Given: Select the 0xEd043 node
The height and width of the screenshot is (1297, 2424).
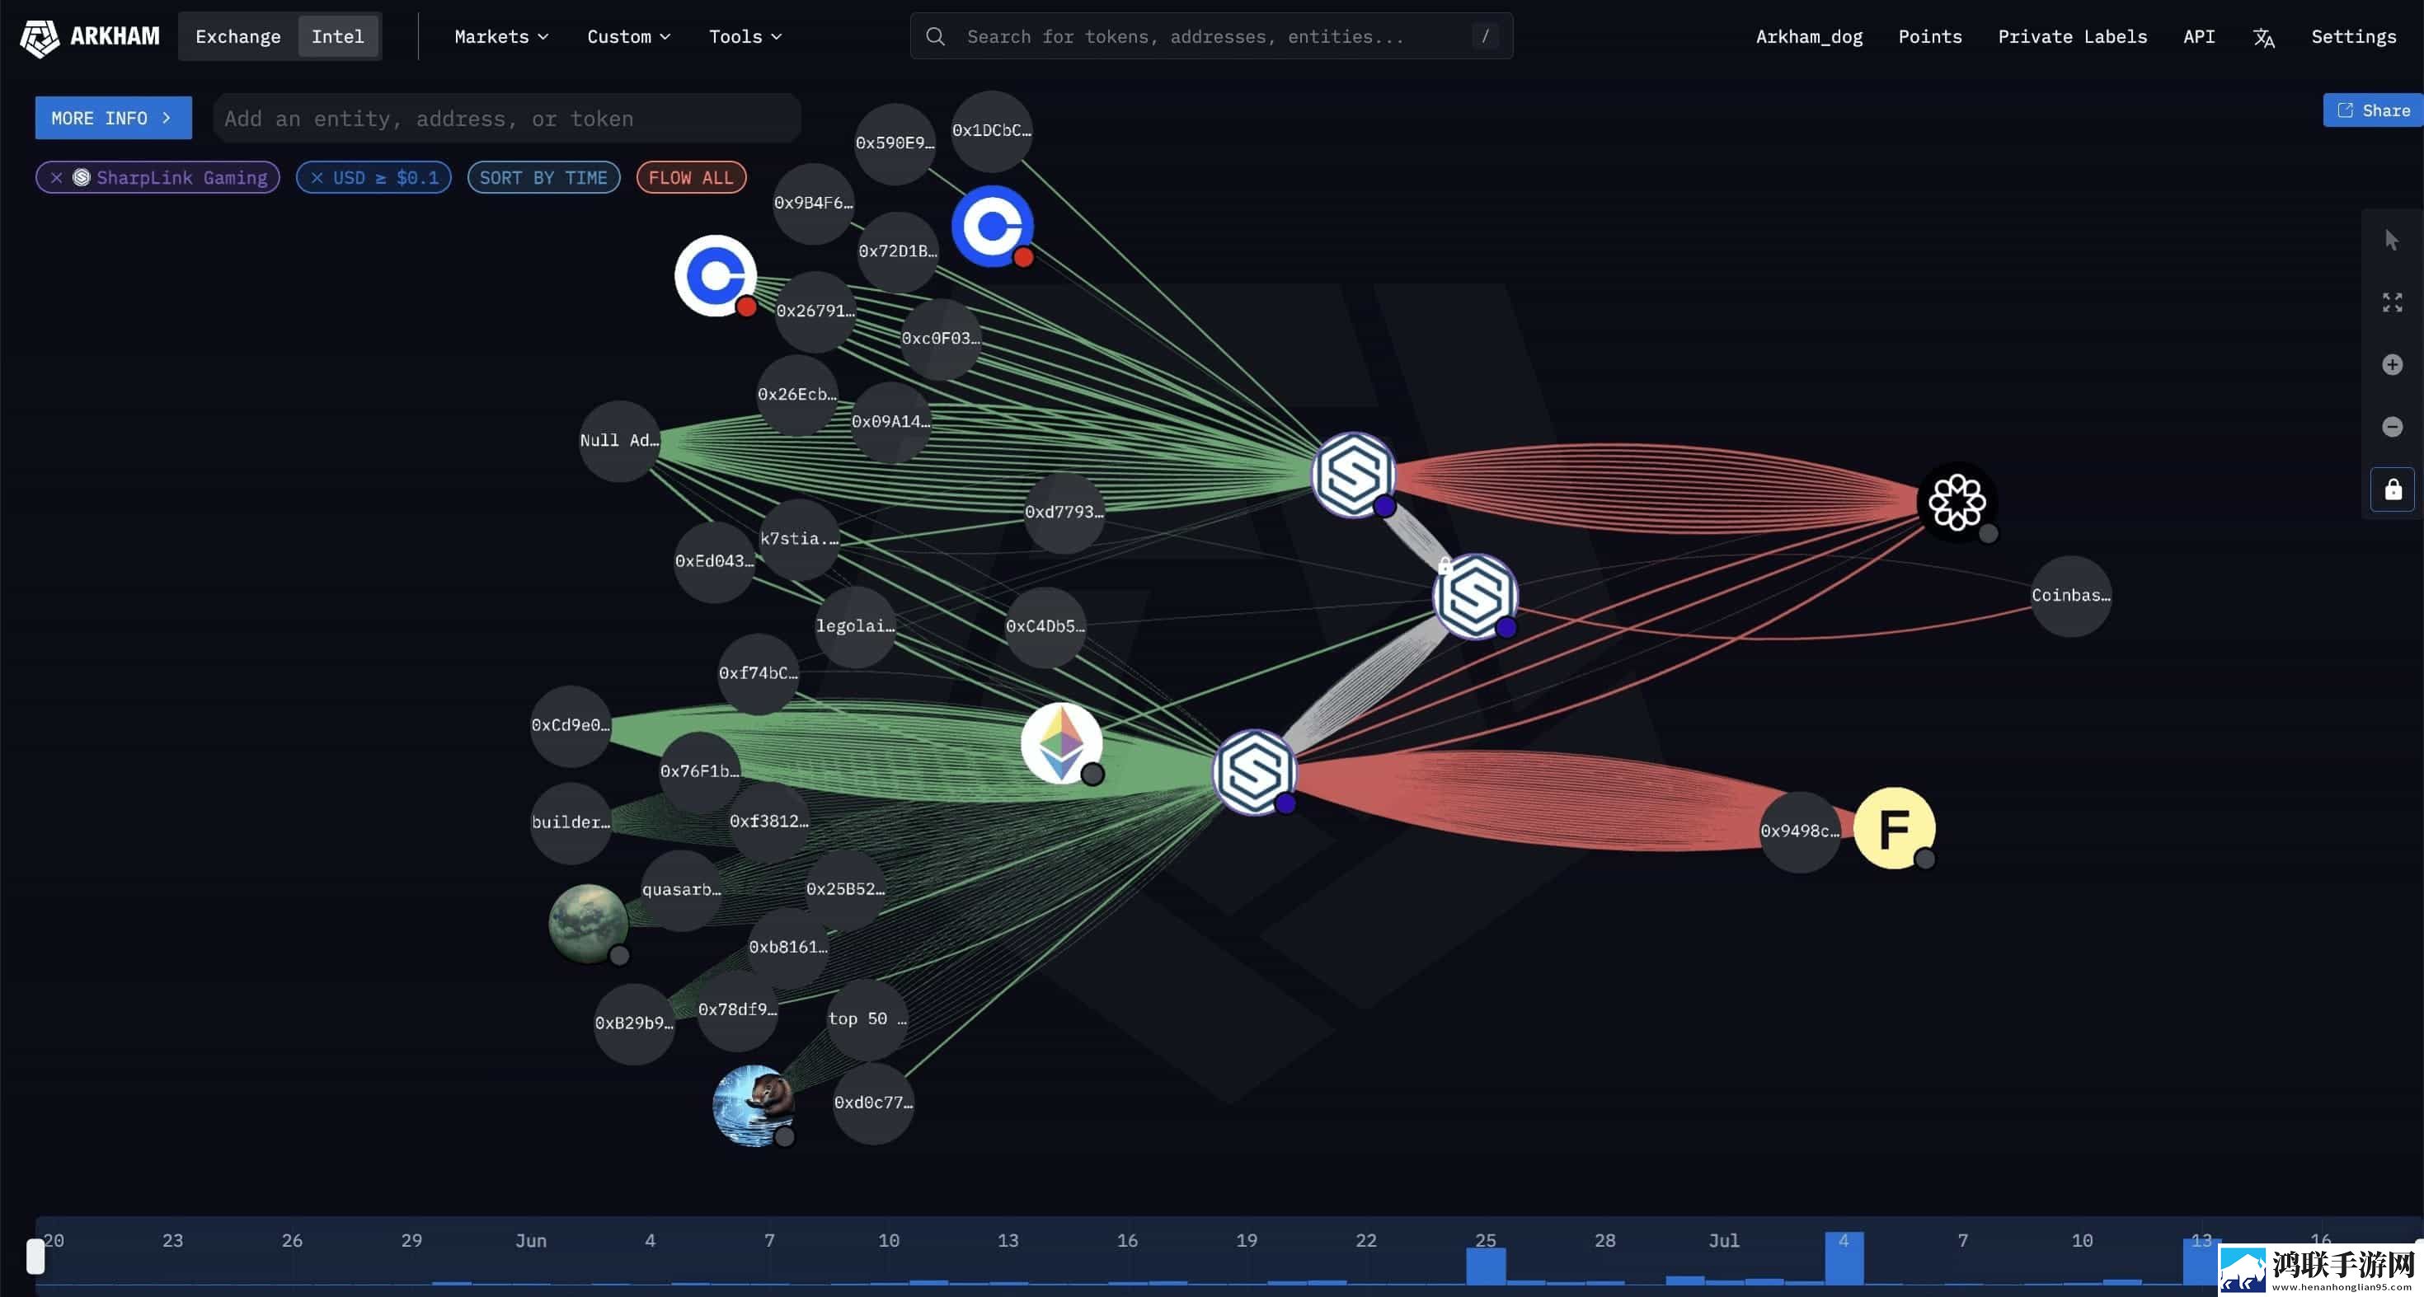Looking at the screenshot, I should (714, 561).
